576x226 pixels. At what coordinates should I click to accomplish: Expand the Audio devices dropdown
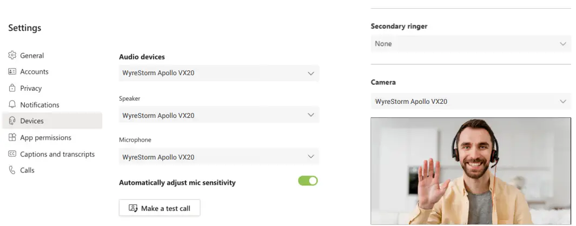click(219, 73)
